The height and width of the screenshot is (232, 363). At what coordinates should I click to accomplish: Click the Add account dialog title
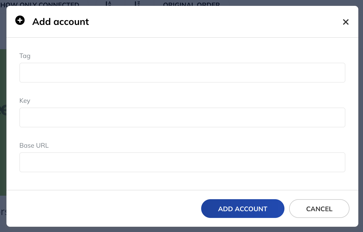pos(60,22)
